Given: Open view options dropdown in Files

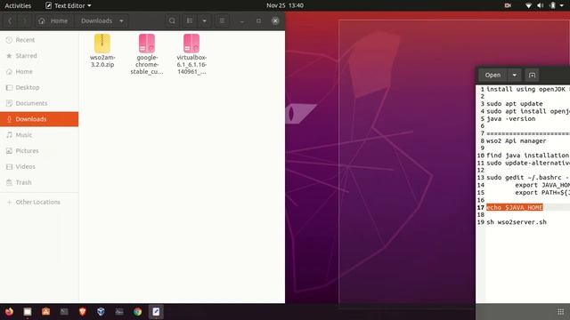Looking at the screenshot, I should pos(204,21).
